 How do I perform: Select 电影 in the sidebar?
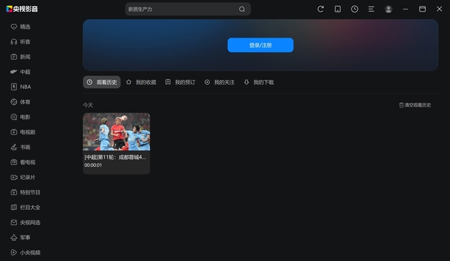click(25, 117)
